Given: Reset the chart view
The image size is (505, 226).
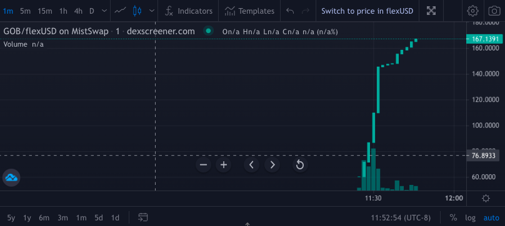Looking at the screenshot, I should (300, 165).
